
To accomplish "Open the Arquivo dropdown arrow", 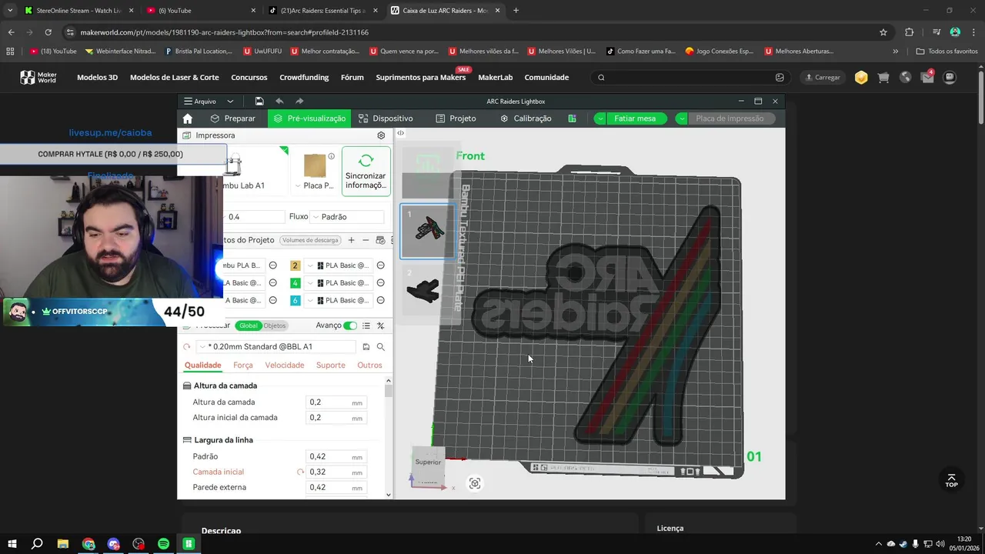I will point(230,102).
